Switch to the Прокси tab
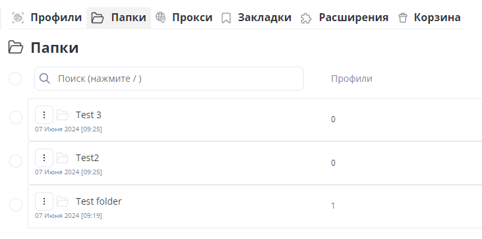Viewport: 482px width, 239px height. coord(184,18)
